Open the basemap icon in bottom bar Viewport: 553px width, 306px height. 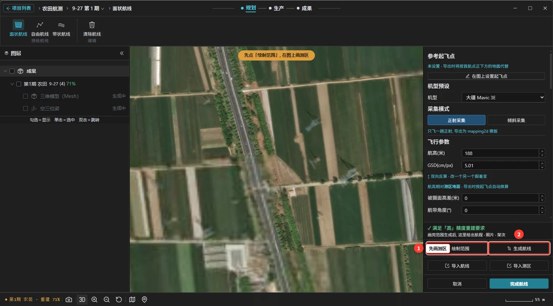click(x=132, y=299)
